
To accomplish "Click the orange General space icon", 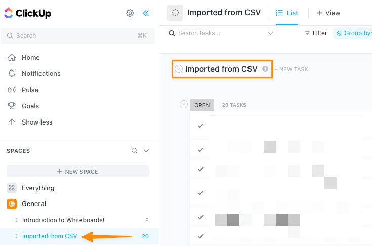I will coord(12,204).
